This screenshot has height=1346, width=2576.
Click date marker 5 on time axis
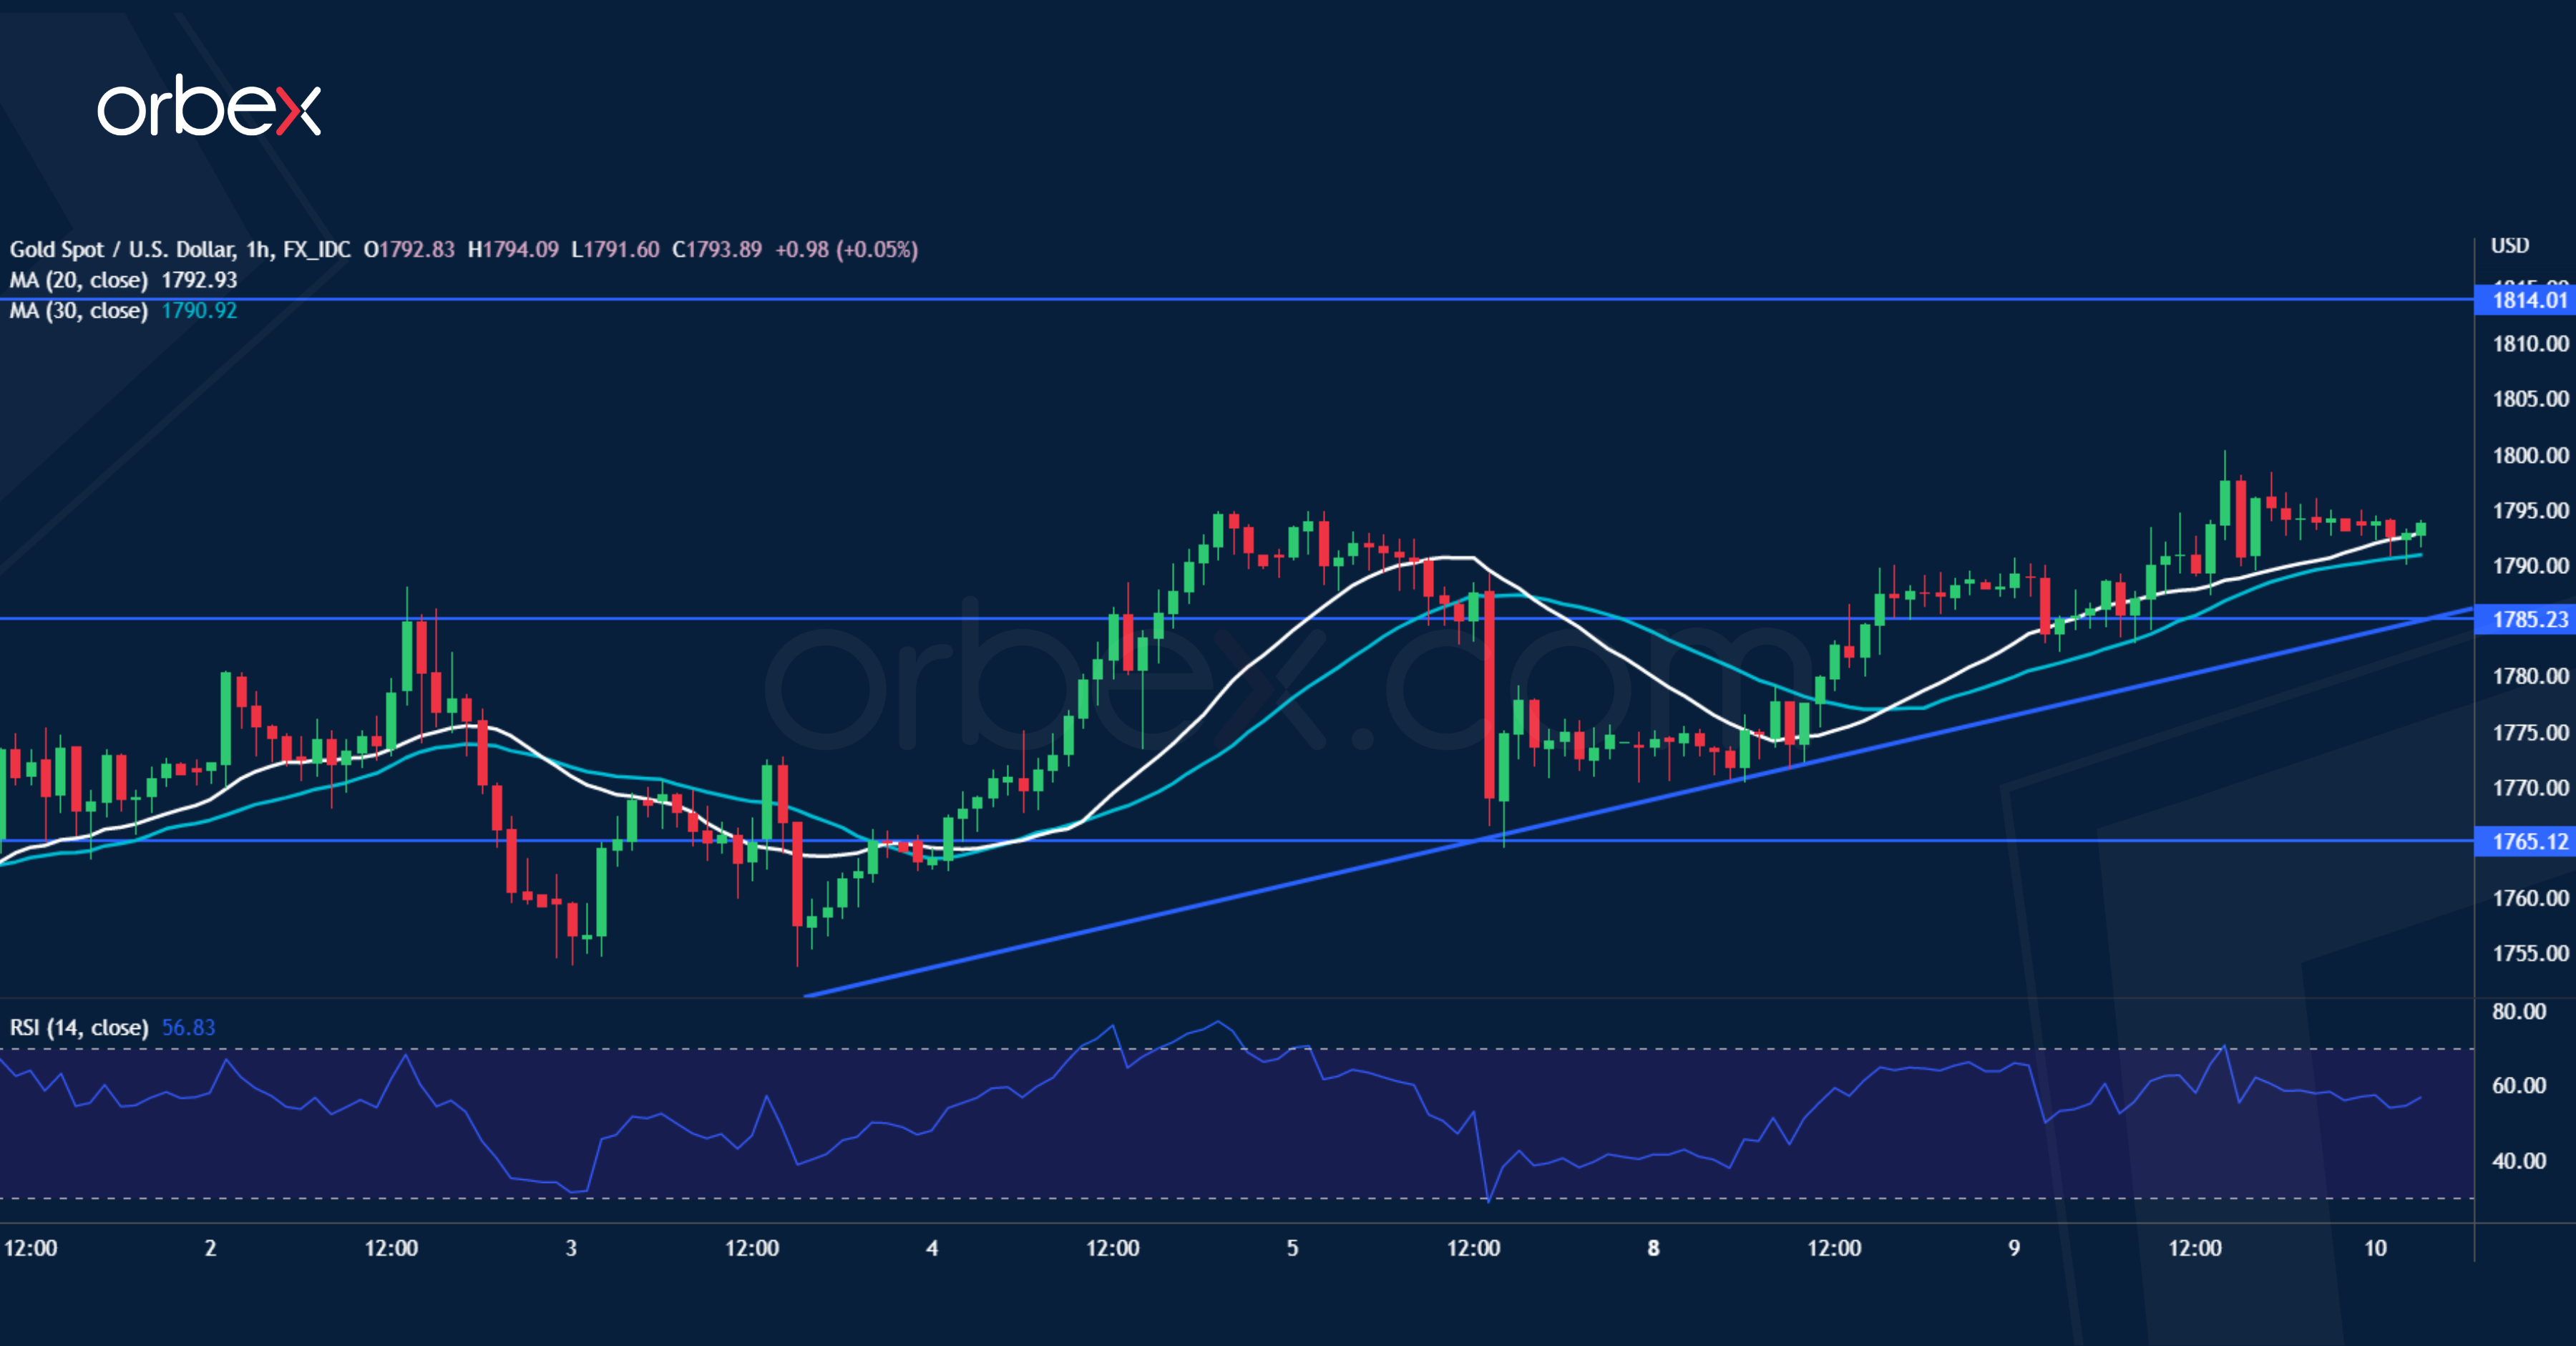[x=1292, y=1247]
